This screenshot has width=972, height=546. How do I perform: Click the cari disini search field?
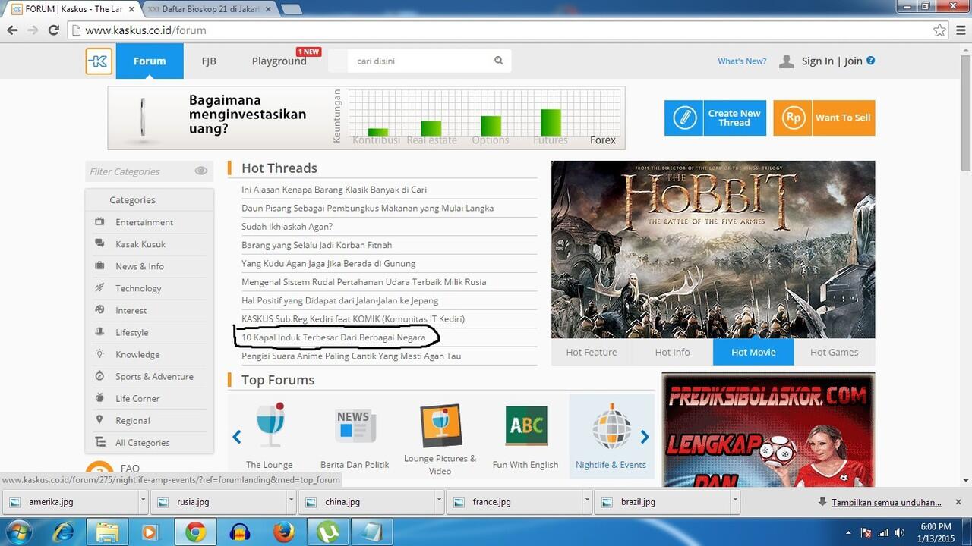(420, 61)
